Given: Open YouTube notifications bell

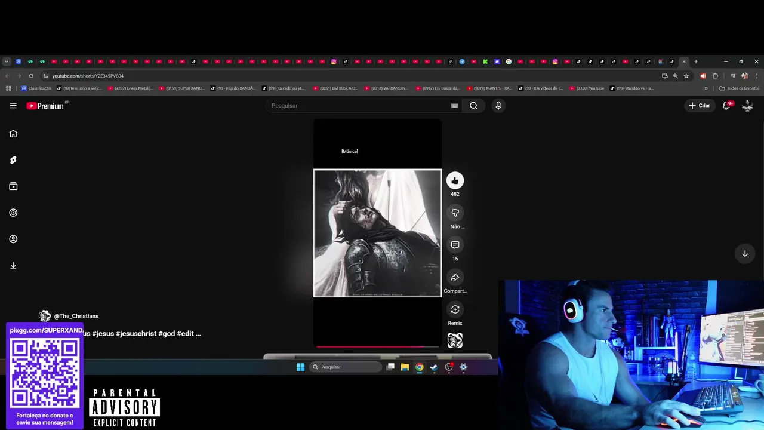Looking at the screenshot, I should point(726,106).
